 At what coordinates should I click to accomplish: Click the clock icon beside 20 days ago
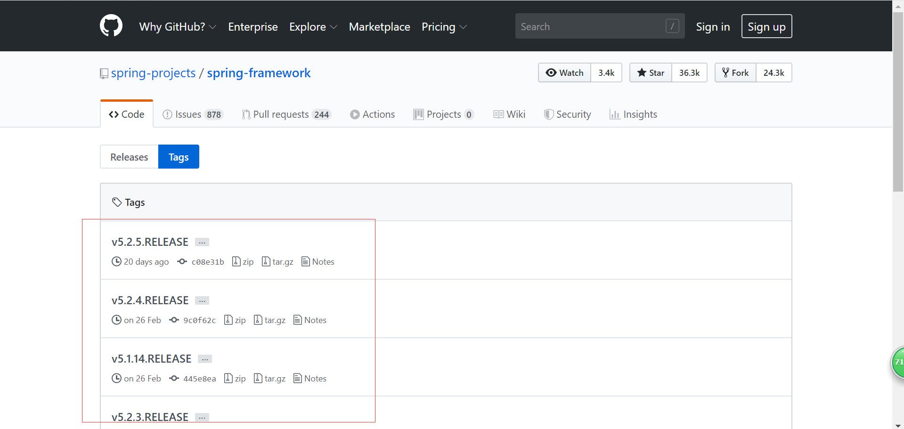(116, 261)
